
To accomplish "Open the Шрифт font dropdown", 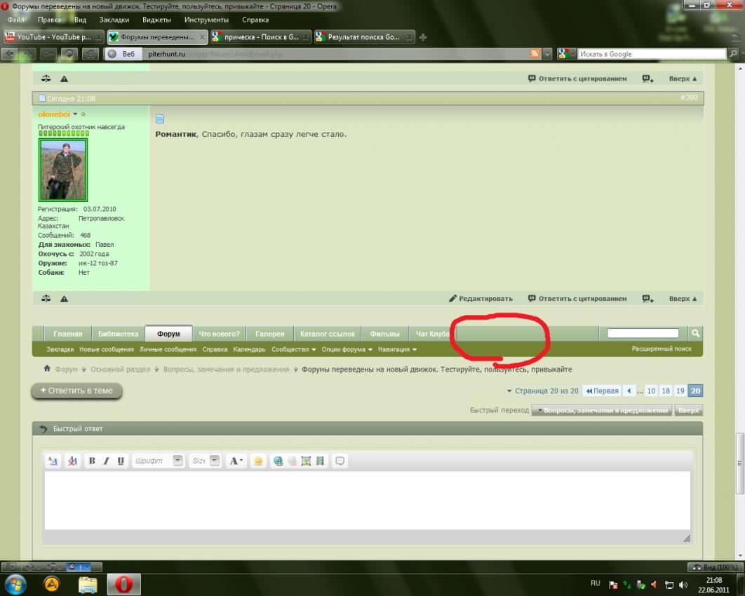I will [x=177, y=461].
